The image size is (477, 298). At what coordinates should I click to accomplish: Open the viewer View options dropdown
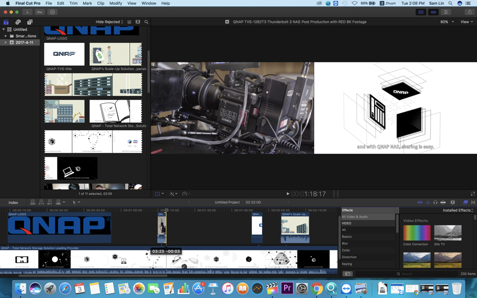[x=466, y=22]
